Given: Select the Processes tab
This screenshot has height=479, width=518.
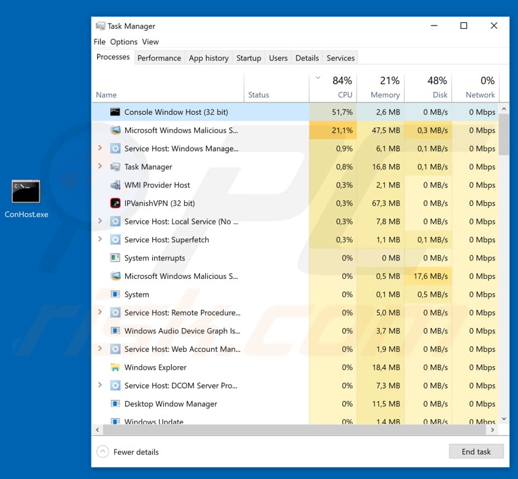Looking at the screenshot, I should pyautogui.click(x=113, y=57).
